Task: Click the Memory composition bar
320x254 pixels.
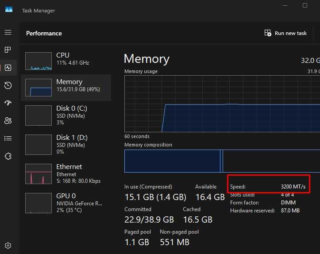Action: point(221,161)
